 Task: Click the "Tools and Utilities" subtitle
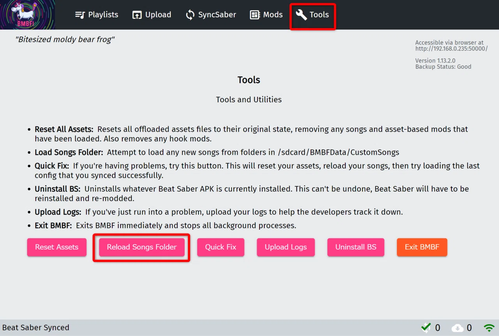(249, 100)
